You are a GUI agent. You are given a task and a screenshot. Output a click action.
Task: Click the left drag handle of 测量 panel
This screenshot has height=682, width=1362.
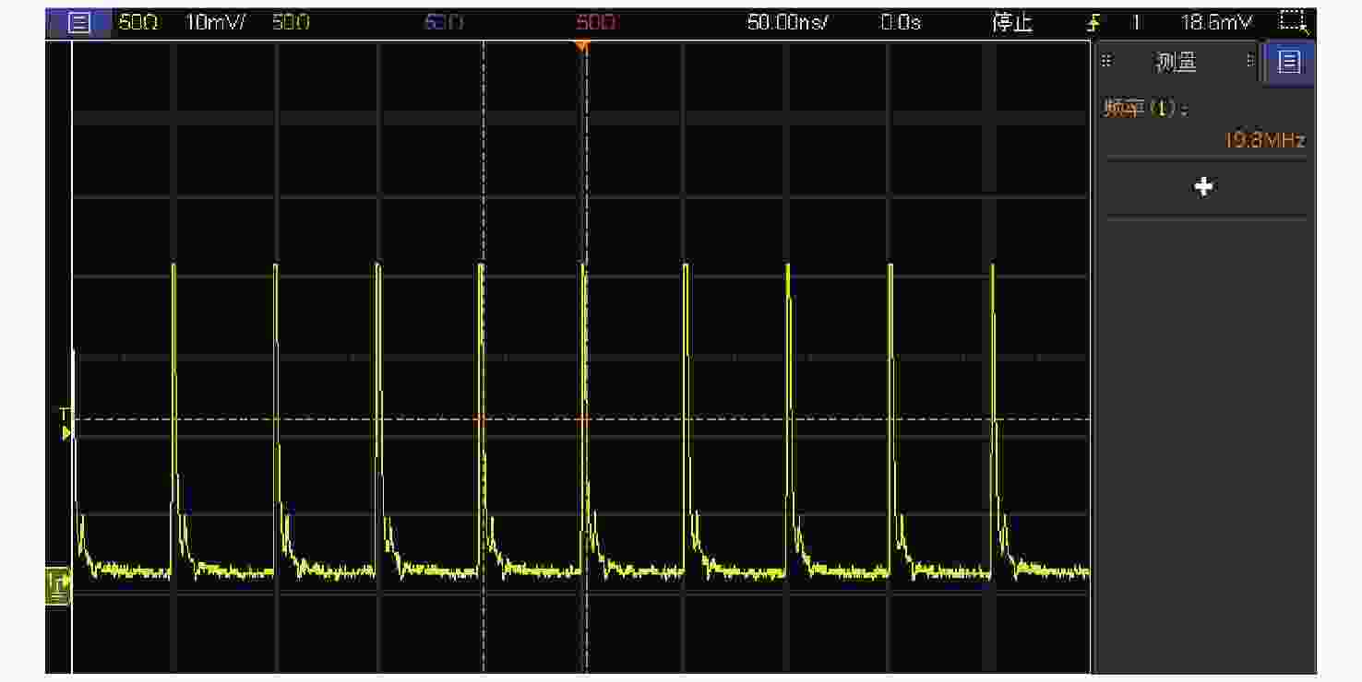pyautogui.click(x=1107, y=61)
